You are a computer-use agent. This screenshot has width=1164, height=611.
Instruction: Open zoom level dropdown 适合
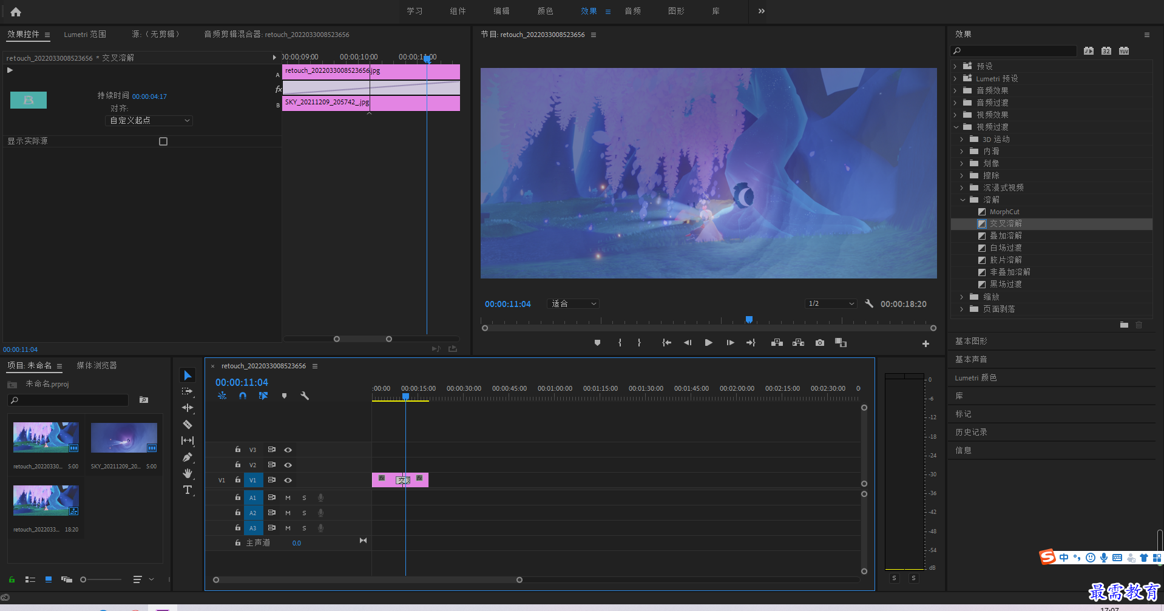click(x=573, y=303)
